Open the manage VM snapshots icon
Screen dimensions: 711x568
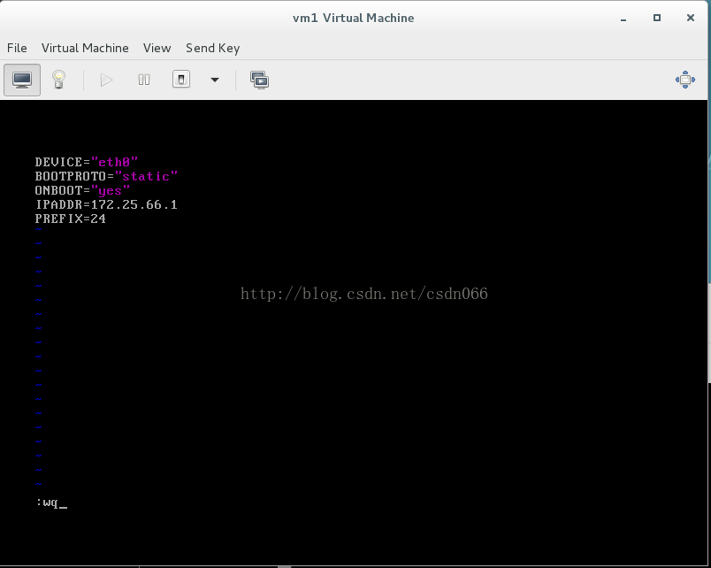[x=259, y=81]
